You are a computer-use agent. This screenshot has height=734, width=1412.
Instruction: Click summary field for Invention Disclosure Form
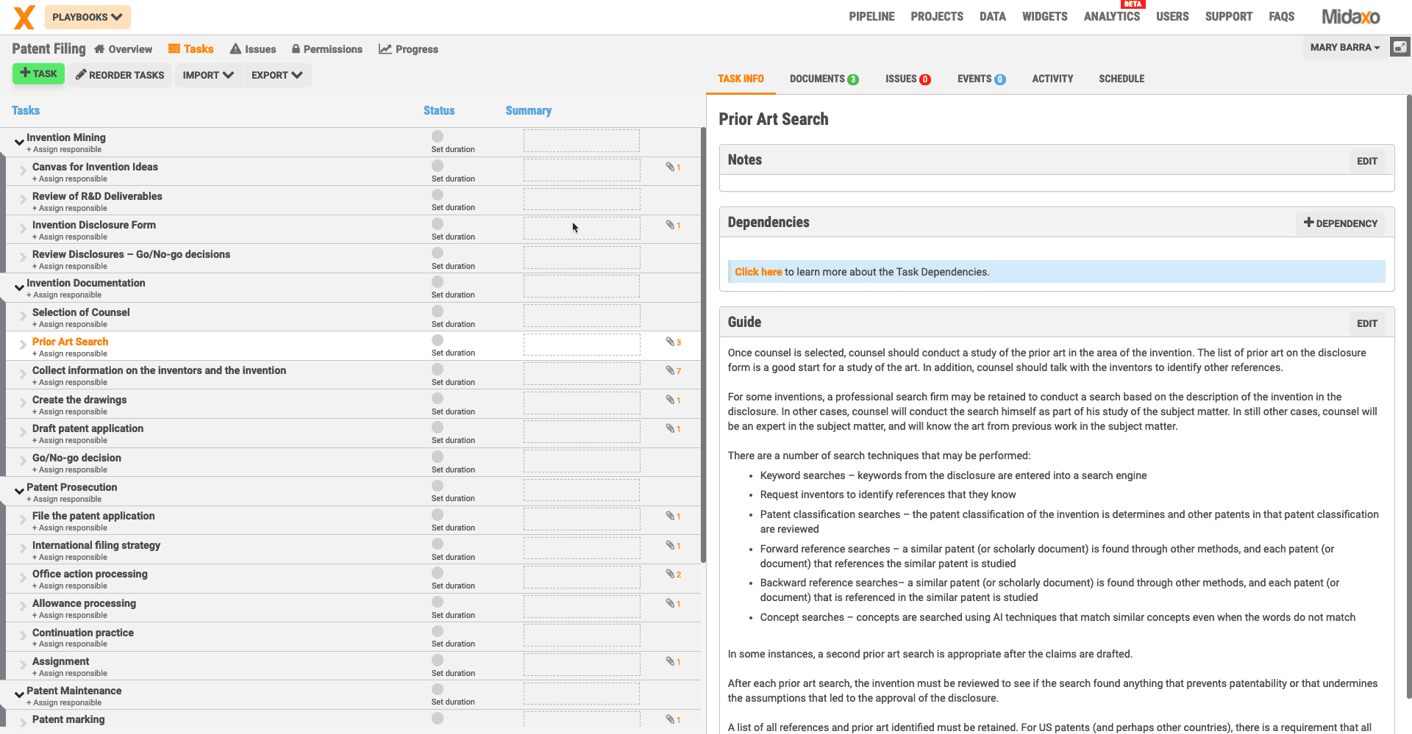[582, 228]
